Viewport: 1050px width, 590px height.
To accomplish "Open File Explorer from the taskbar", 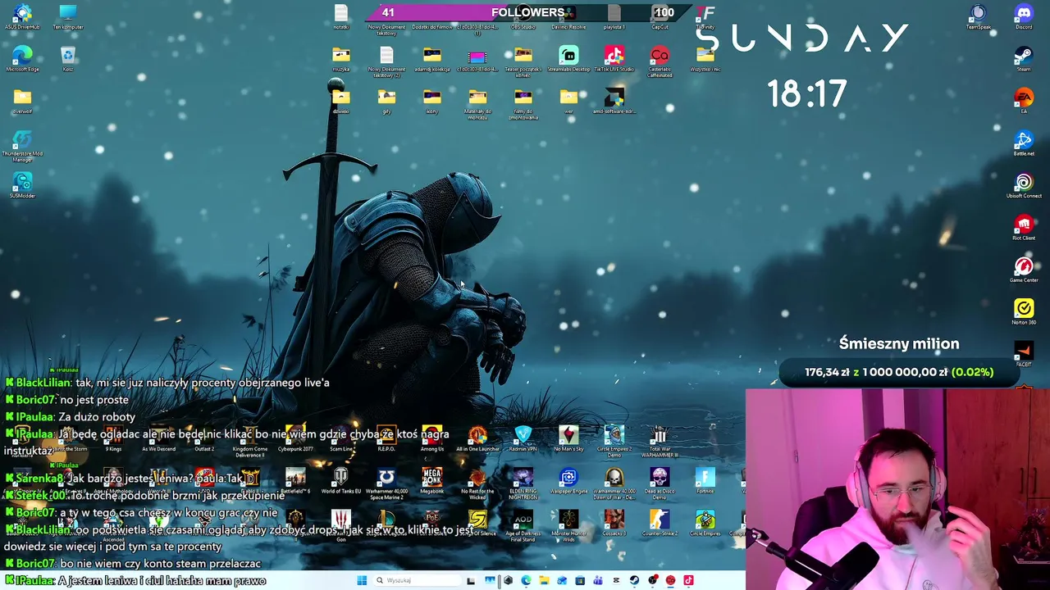I will coord(544,580).
